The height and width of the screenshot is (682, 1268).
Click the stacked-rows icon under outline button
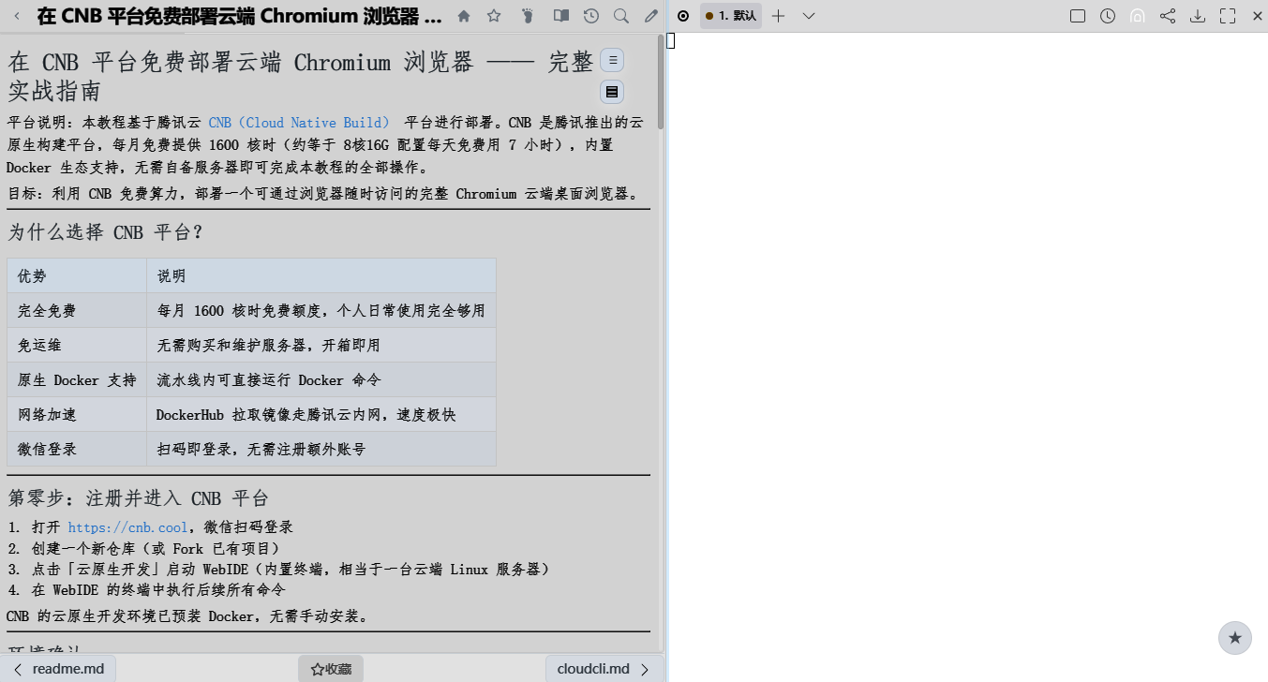pos(612,92)
